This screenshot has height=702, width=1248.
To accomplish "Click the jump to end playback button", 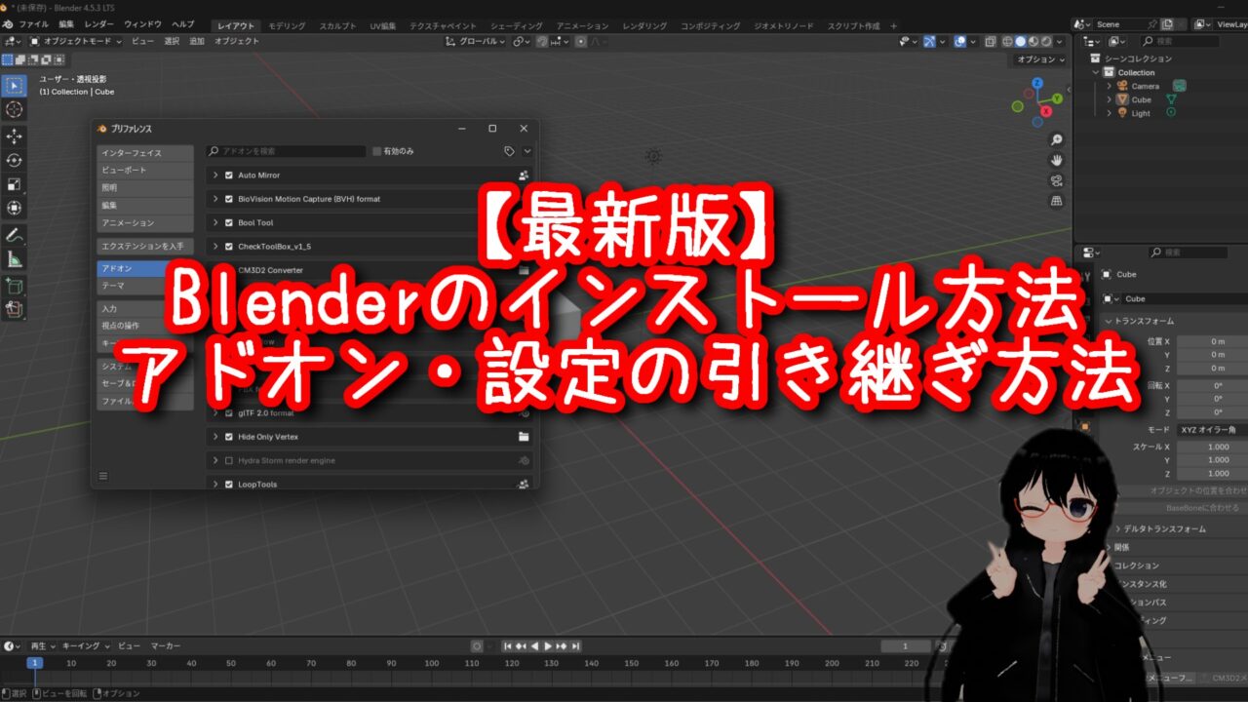I will (576, 645).
